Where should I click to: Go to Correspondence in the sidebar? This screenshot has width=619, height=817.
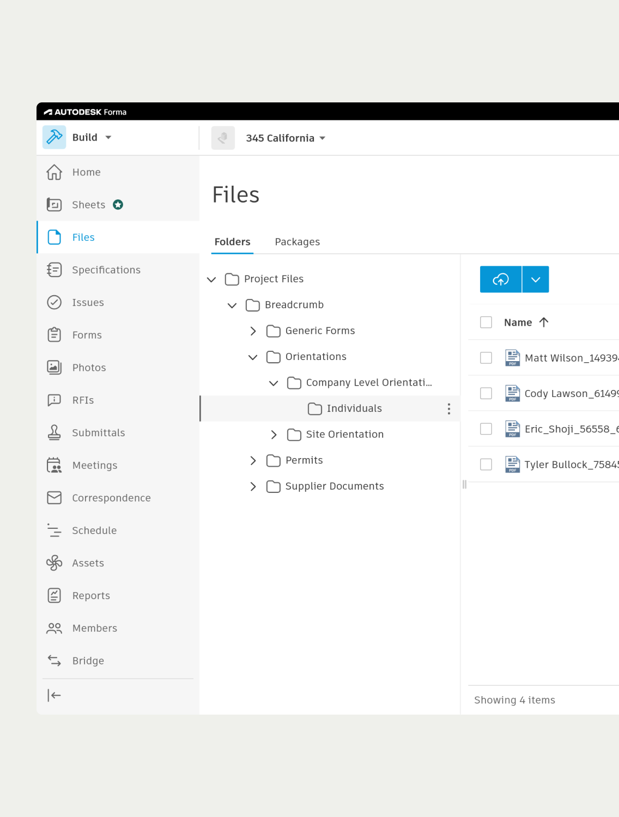(118, 498)
